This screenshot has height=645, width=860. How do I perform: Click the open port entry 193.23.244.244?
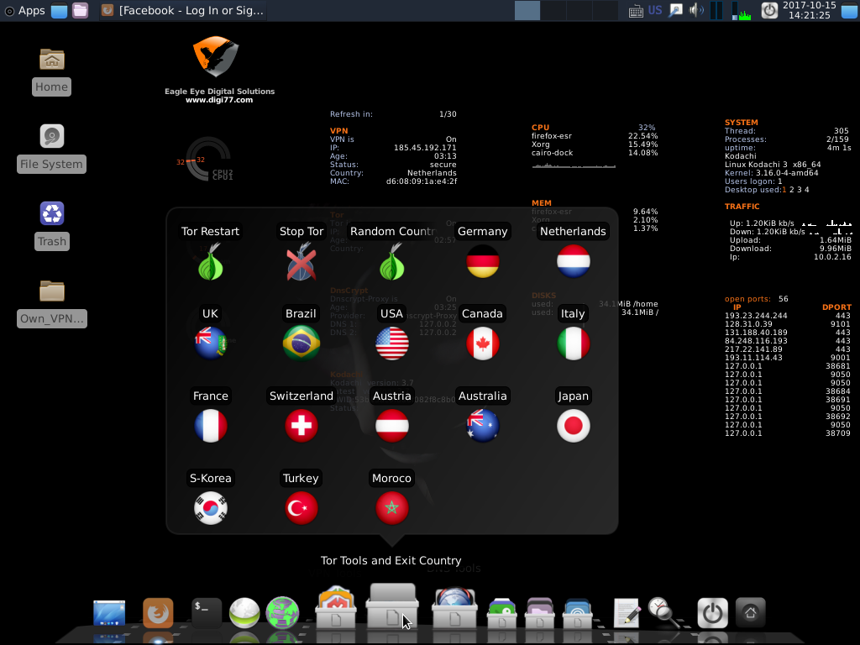756,316
